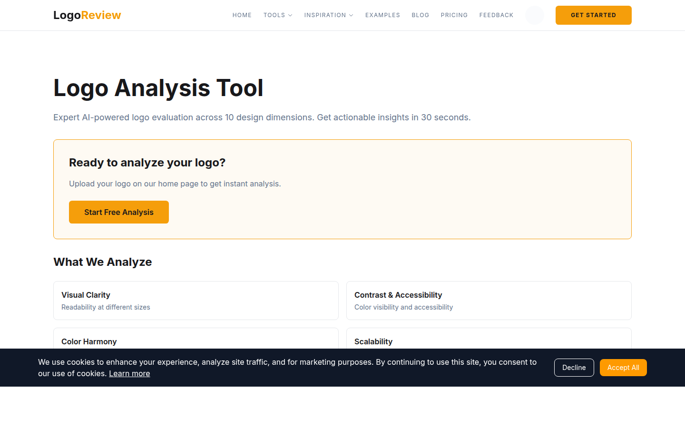Viewport: 685px width, 428px height.
Task: Click 'Readability at different sizes' text
Action: (106, 307)
